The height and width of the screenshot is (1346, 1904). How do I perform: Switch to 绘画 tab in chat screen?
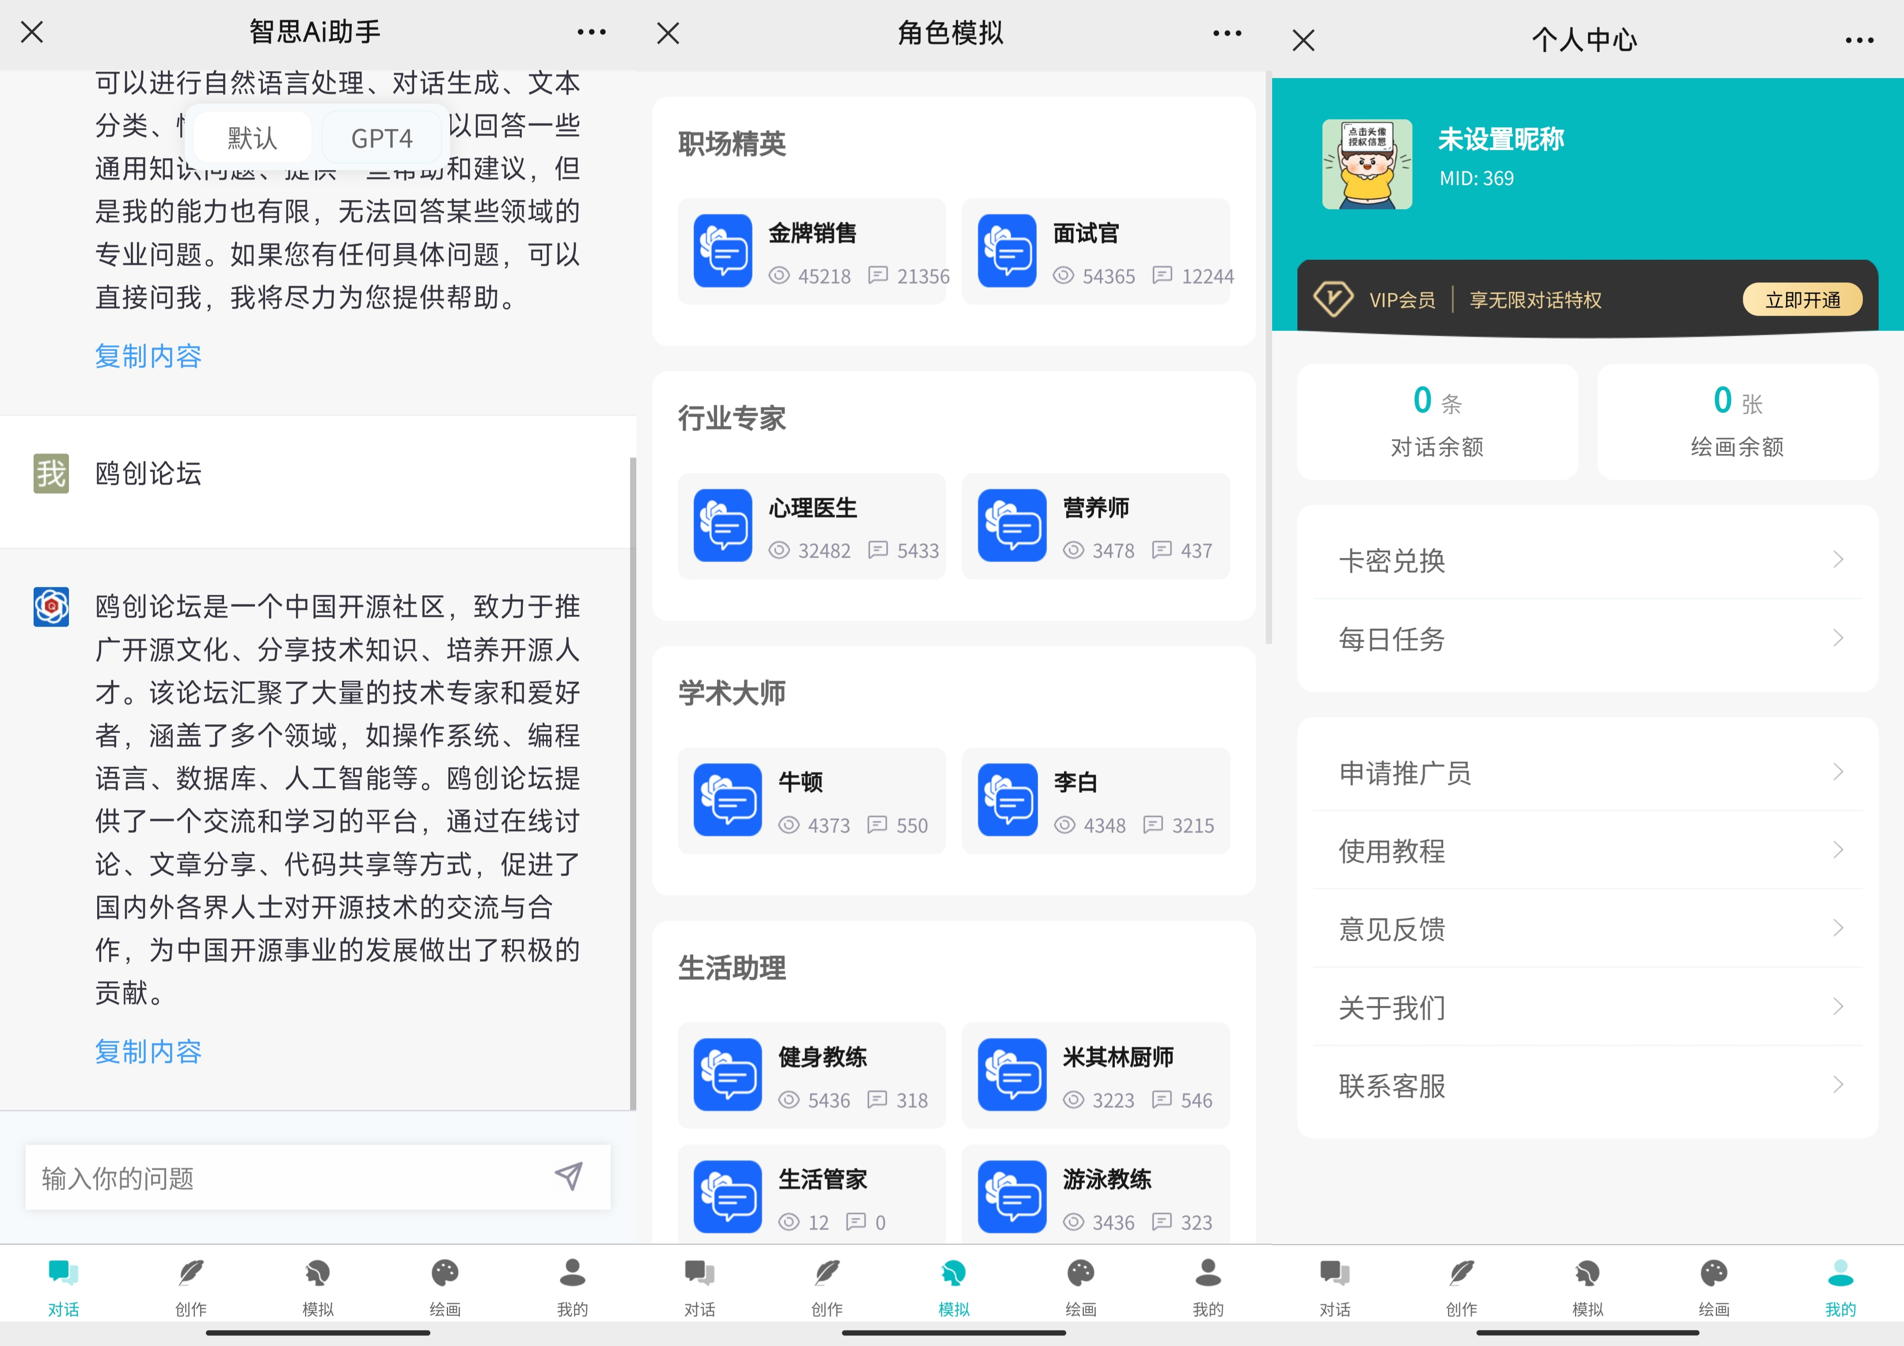point(445,1287)
